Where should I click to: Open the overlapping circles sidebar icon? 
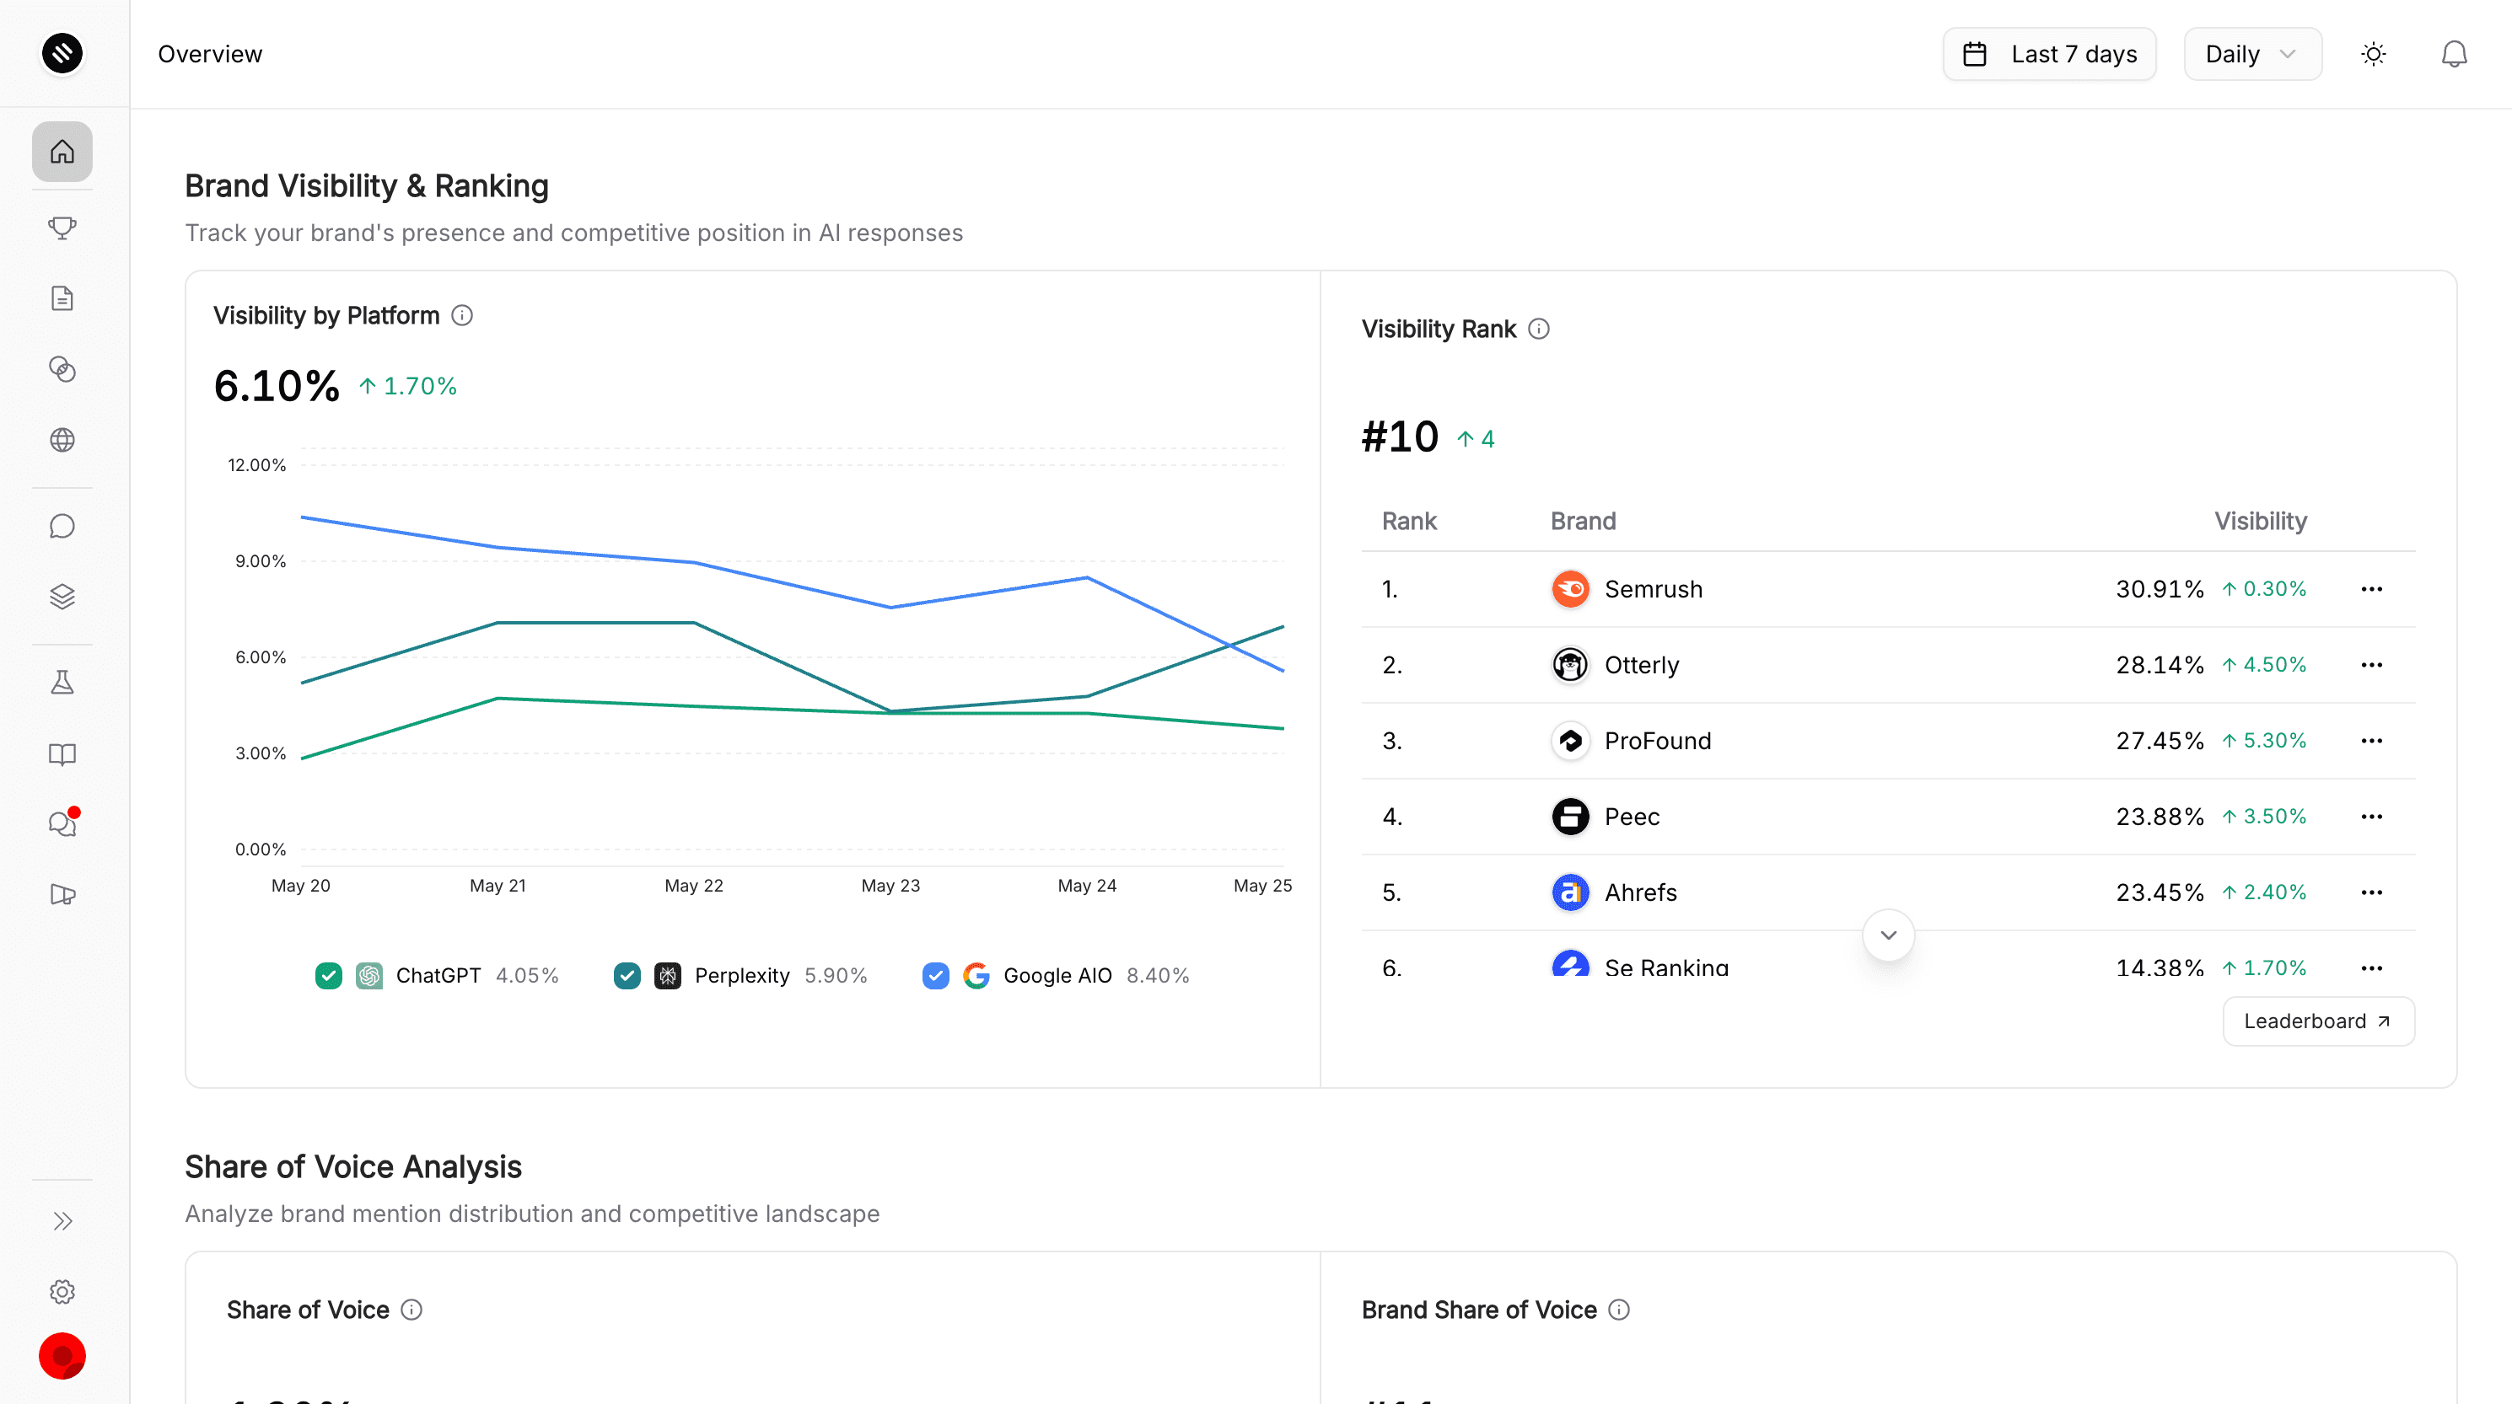[62, 369]
